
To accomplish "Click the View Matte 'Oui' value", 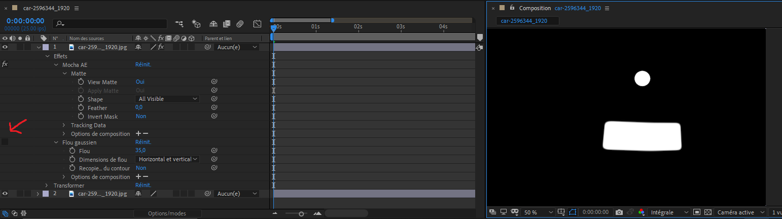I will 140,82.
